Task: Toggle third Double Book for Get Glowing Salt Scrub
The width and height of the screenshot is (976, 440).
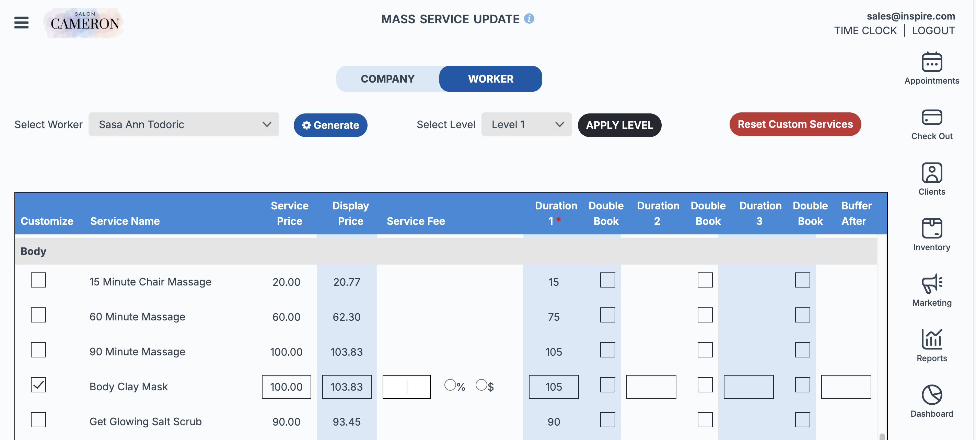Action: pos(802,420)
